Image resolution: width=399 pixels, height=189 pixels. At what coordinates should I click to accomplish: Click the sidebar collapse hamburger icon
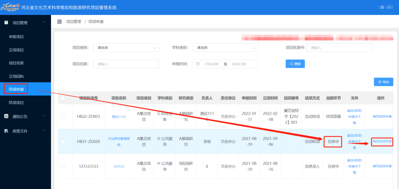coord(59,22)
